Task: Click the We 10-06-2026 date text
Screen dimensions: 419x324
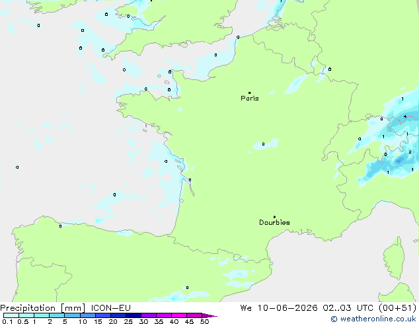Action: [x=279, y=308]
